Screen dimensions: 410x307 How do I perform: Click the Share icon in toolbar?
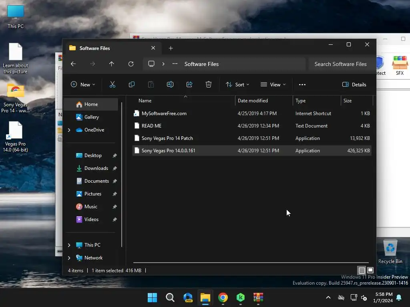pyautogui.click(x=189, y=84)
